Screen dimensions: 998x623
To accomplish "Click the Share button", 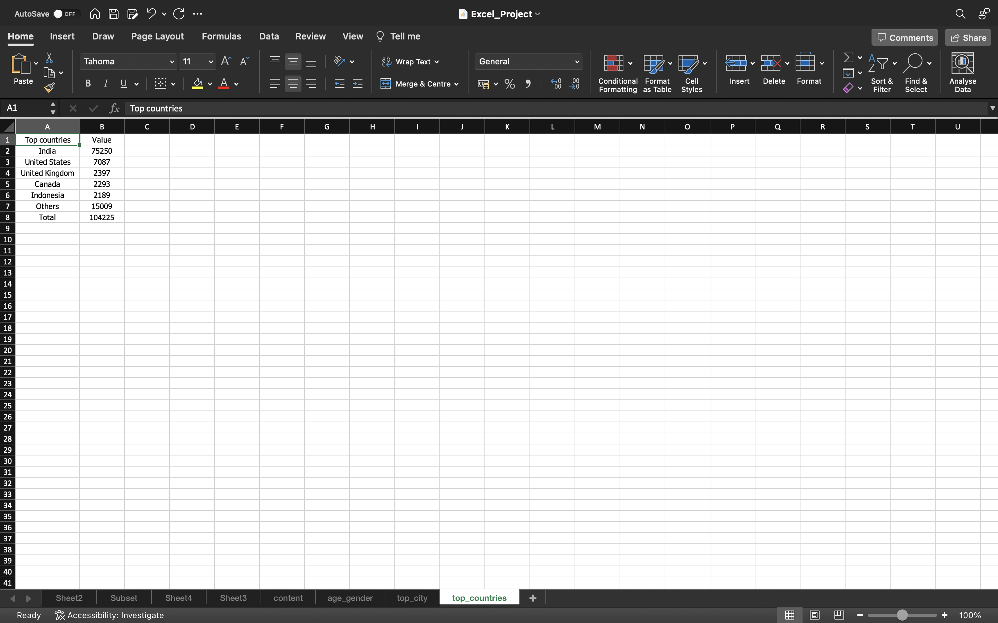I will (969, 37).
